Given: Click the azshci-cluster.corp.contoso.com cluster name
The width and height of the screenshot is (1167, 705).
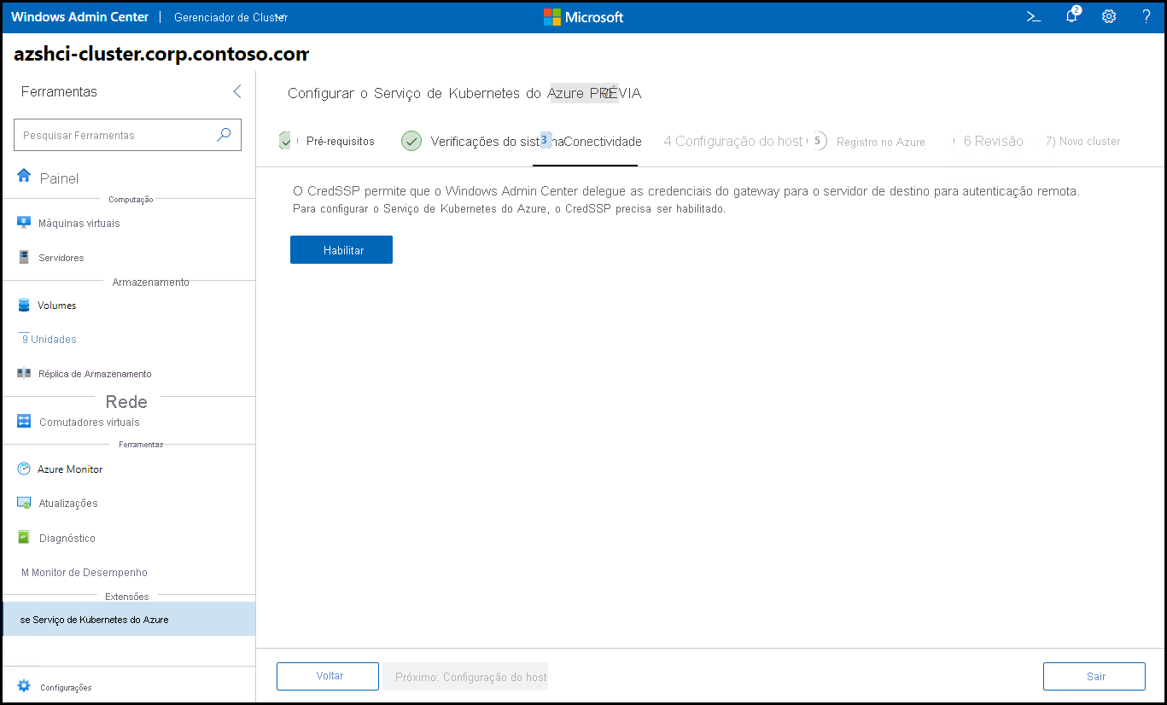Looking at the screenshot, I should [x=161, y=55].
